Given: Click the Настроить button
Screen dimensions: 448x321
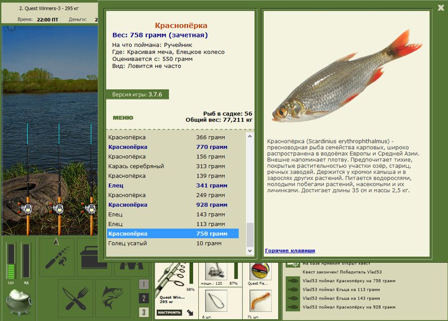Looking at the screenshot, I should pyautogui.click(x=169, y=313).
